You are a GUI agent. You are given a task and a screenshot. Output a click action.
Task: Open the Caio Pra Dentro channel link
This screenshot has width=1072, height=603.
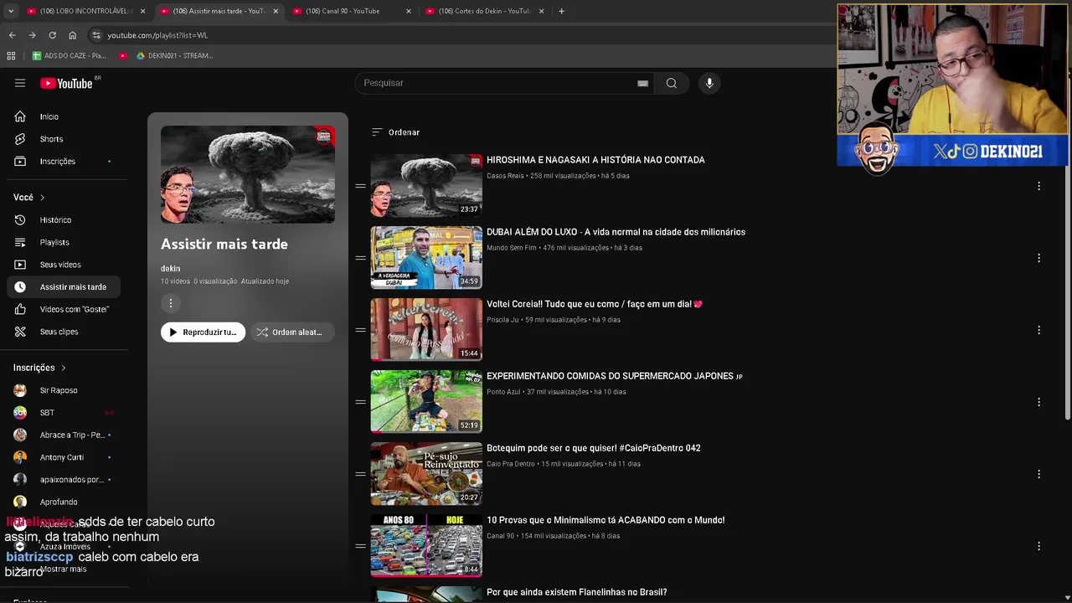coord(511,464)
